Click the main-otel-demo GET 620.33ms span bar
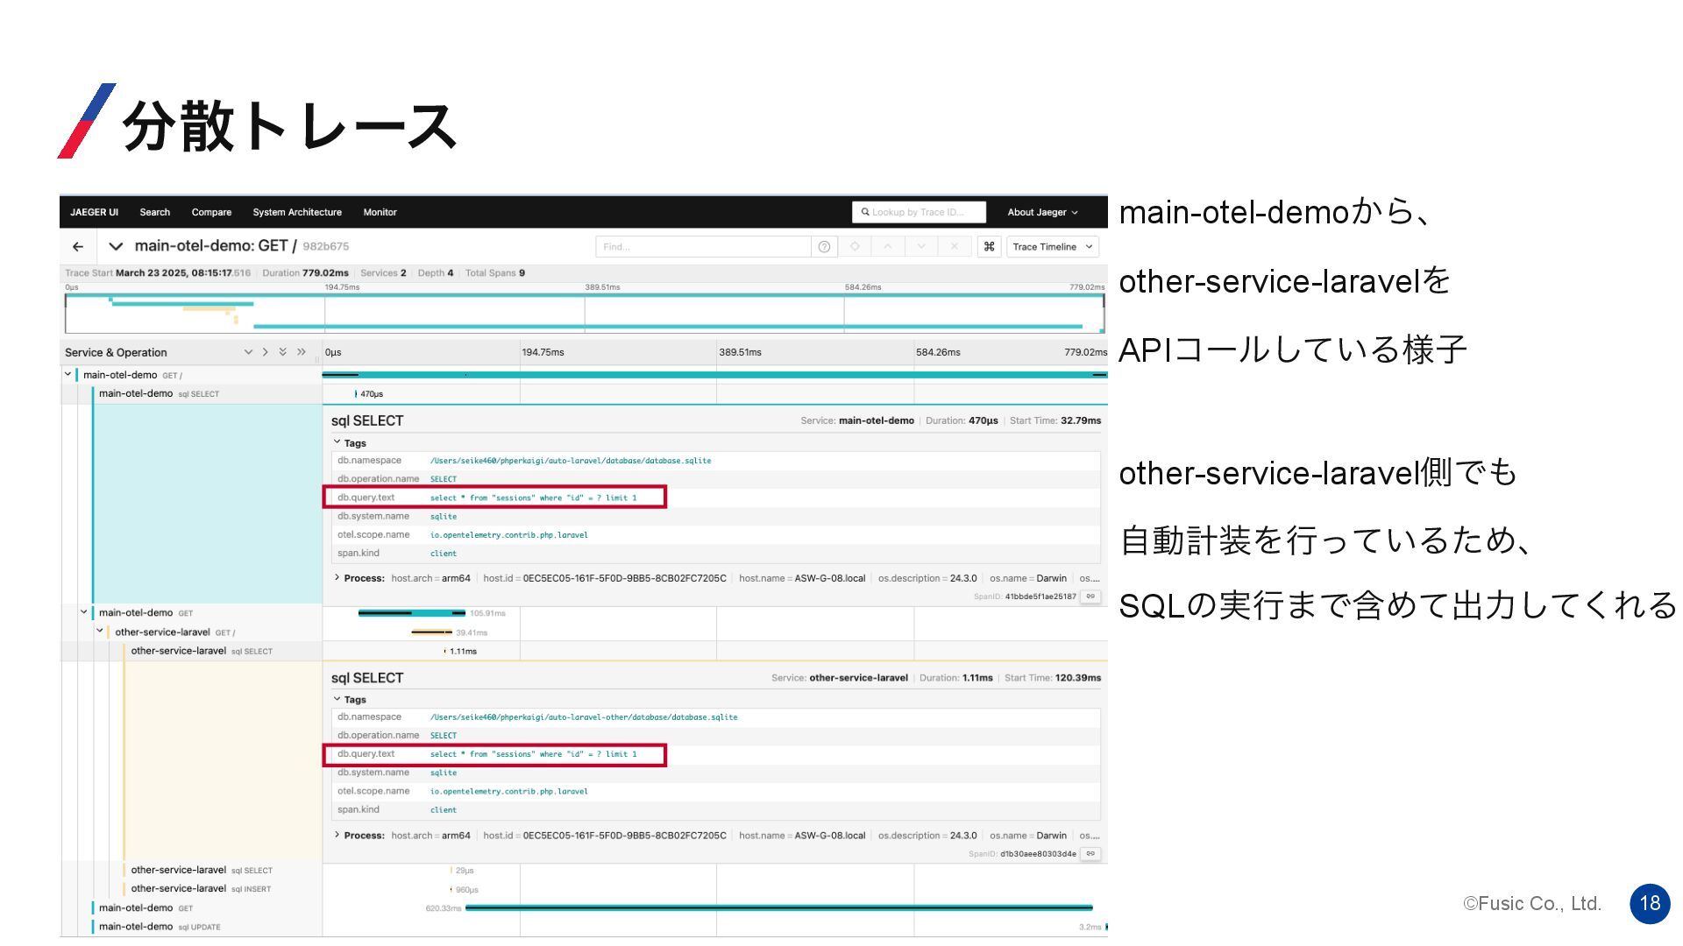The height and width of the screenshot is (946, 1683). [778, 908]
